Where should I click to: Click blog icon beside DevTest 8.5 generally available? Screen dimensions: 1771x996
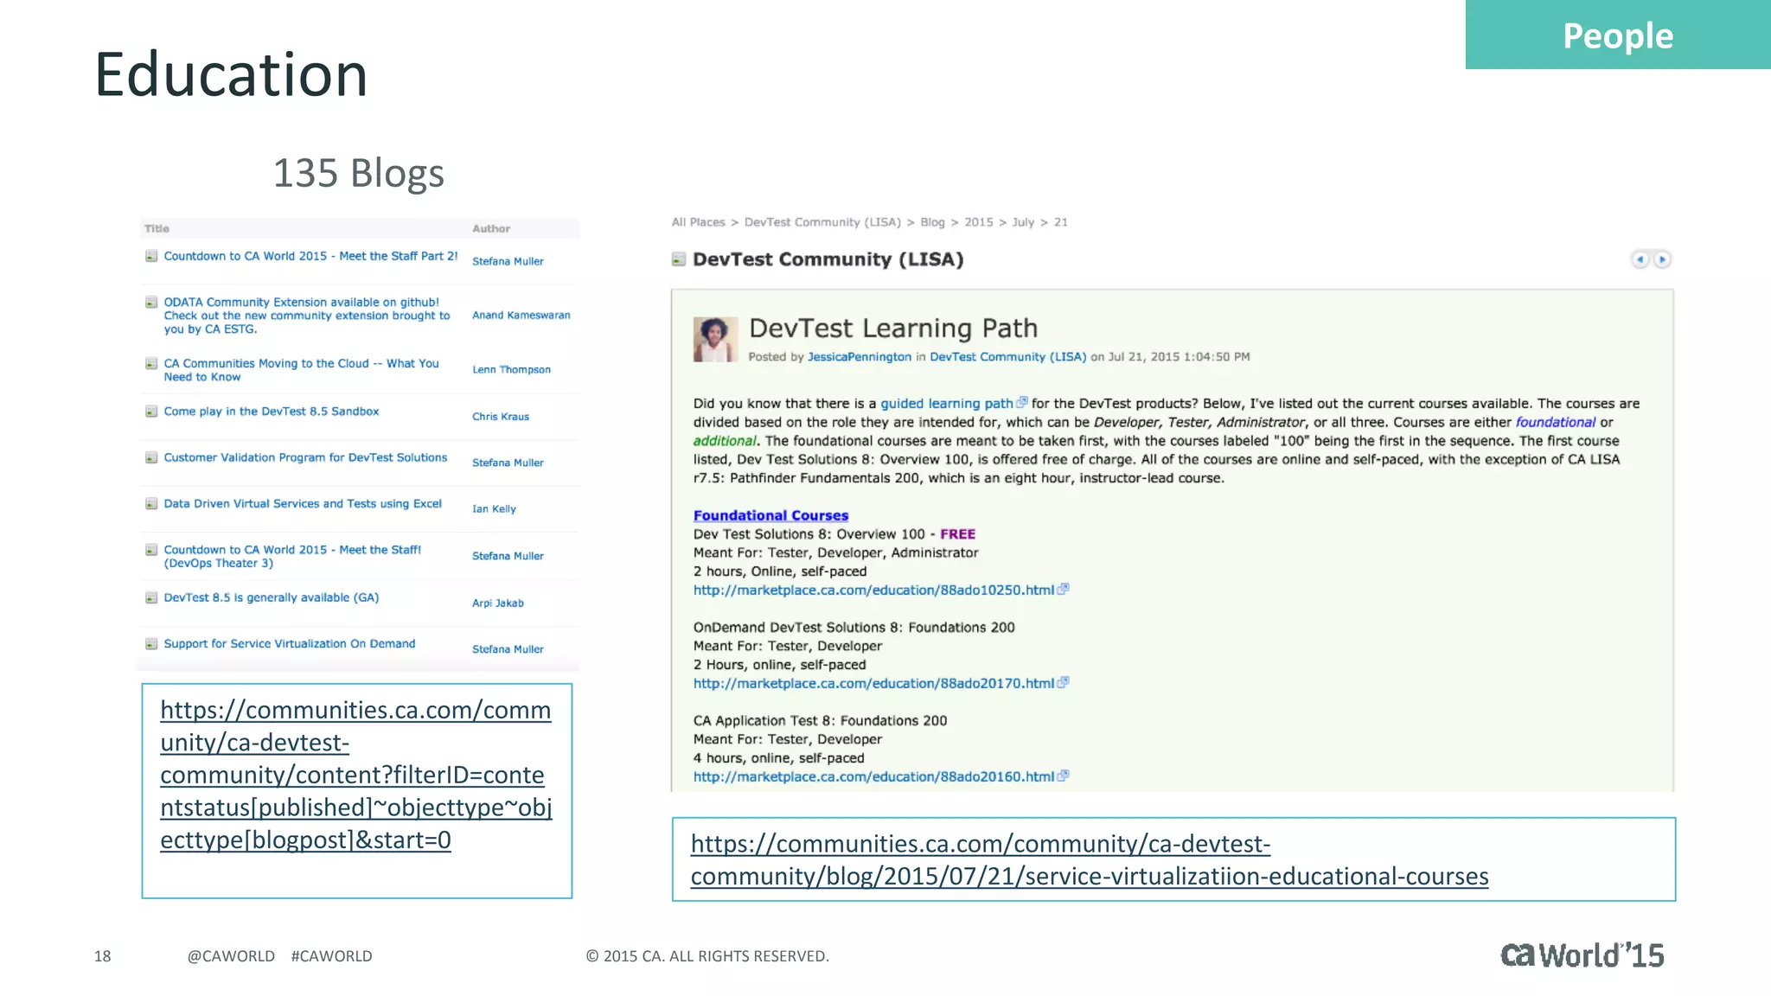151,597
